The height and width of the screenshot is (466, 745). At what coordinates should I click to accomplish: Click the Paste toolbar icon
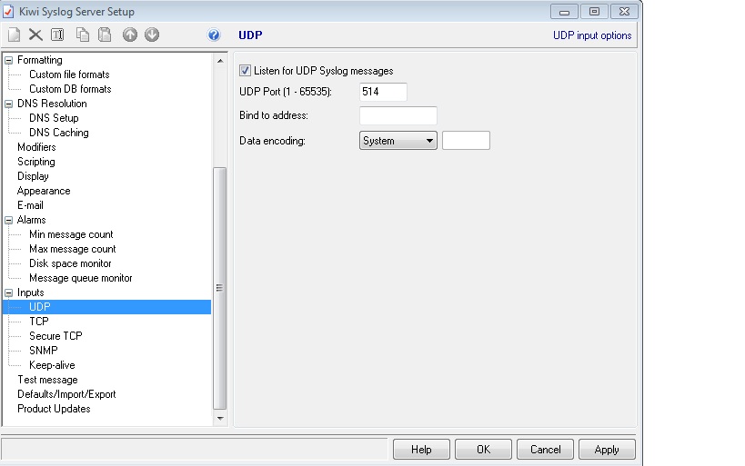coord(105,35)
